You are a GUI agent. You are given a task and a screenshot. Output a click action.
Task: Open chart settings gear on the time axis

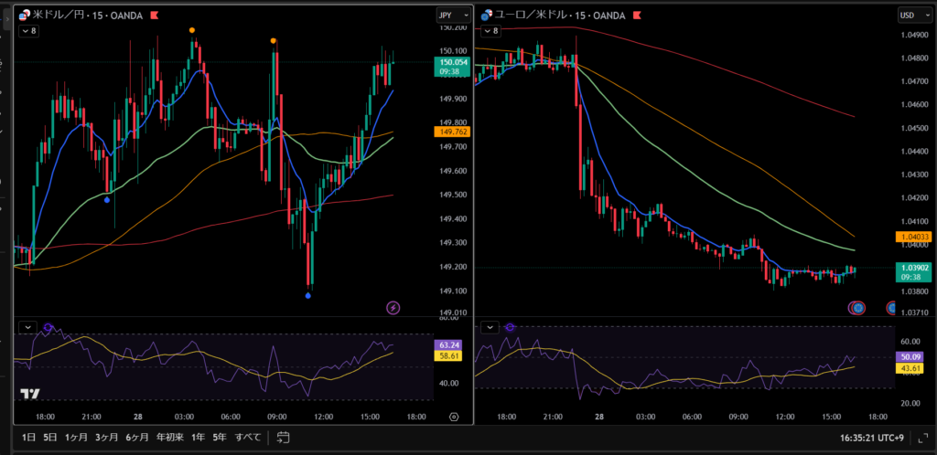[x=454, y=416]
